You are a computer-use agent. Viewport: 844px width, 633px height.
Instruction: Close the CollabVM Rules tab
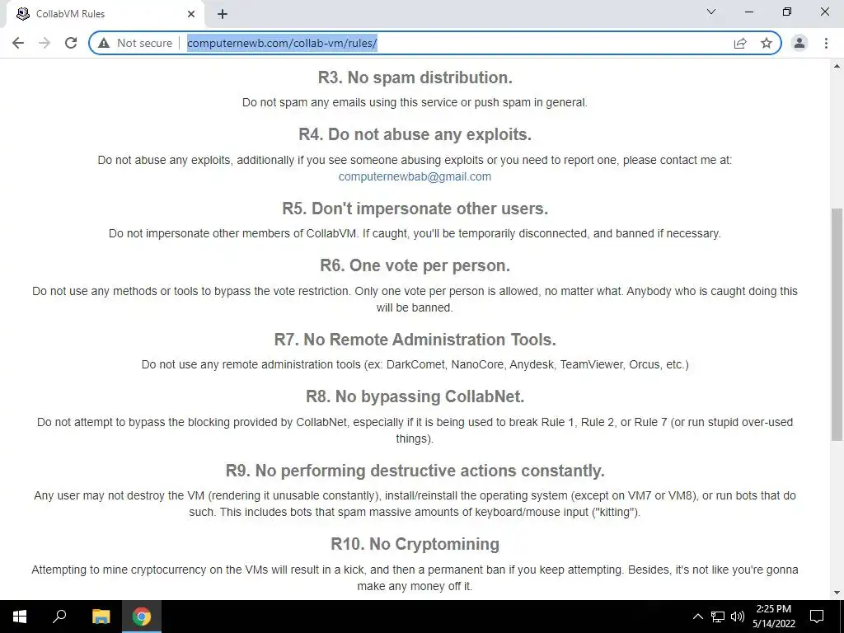pyautogui.click(x=191, y=14)
